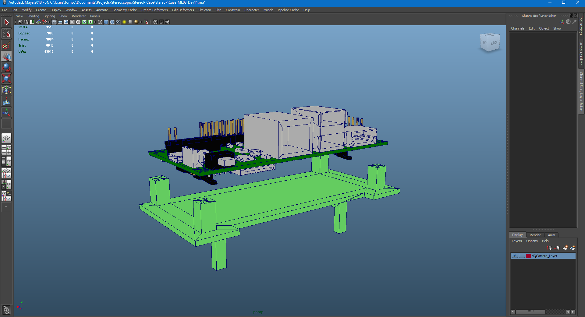Open the Shading panel menu
The image size is (585, 317).
[x=33, y=16]
